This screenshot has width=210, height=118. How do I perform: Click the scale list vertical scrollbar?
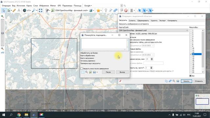(x=203, y=51)
